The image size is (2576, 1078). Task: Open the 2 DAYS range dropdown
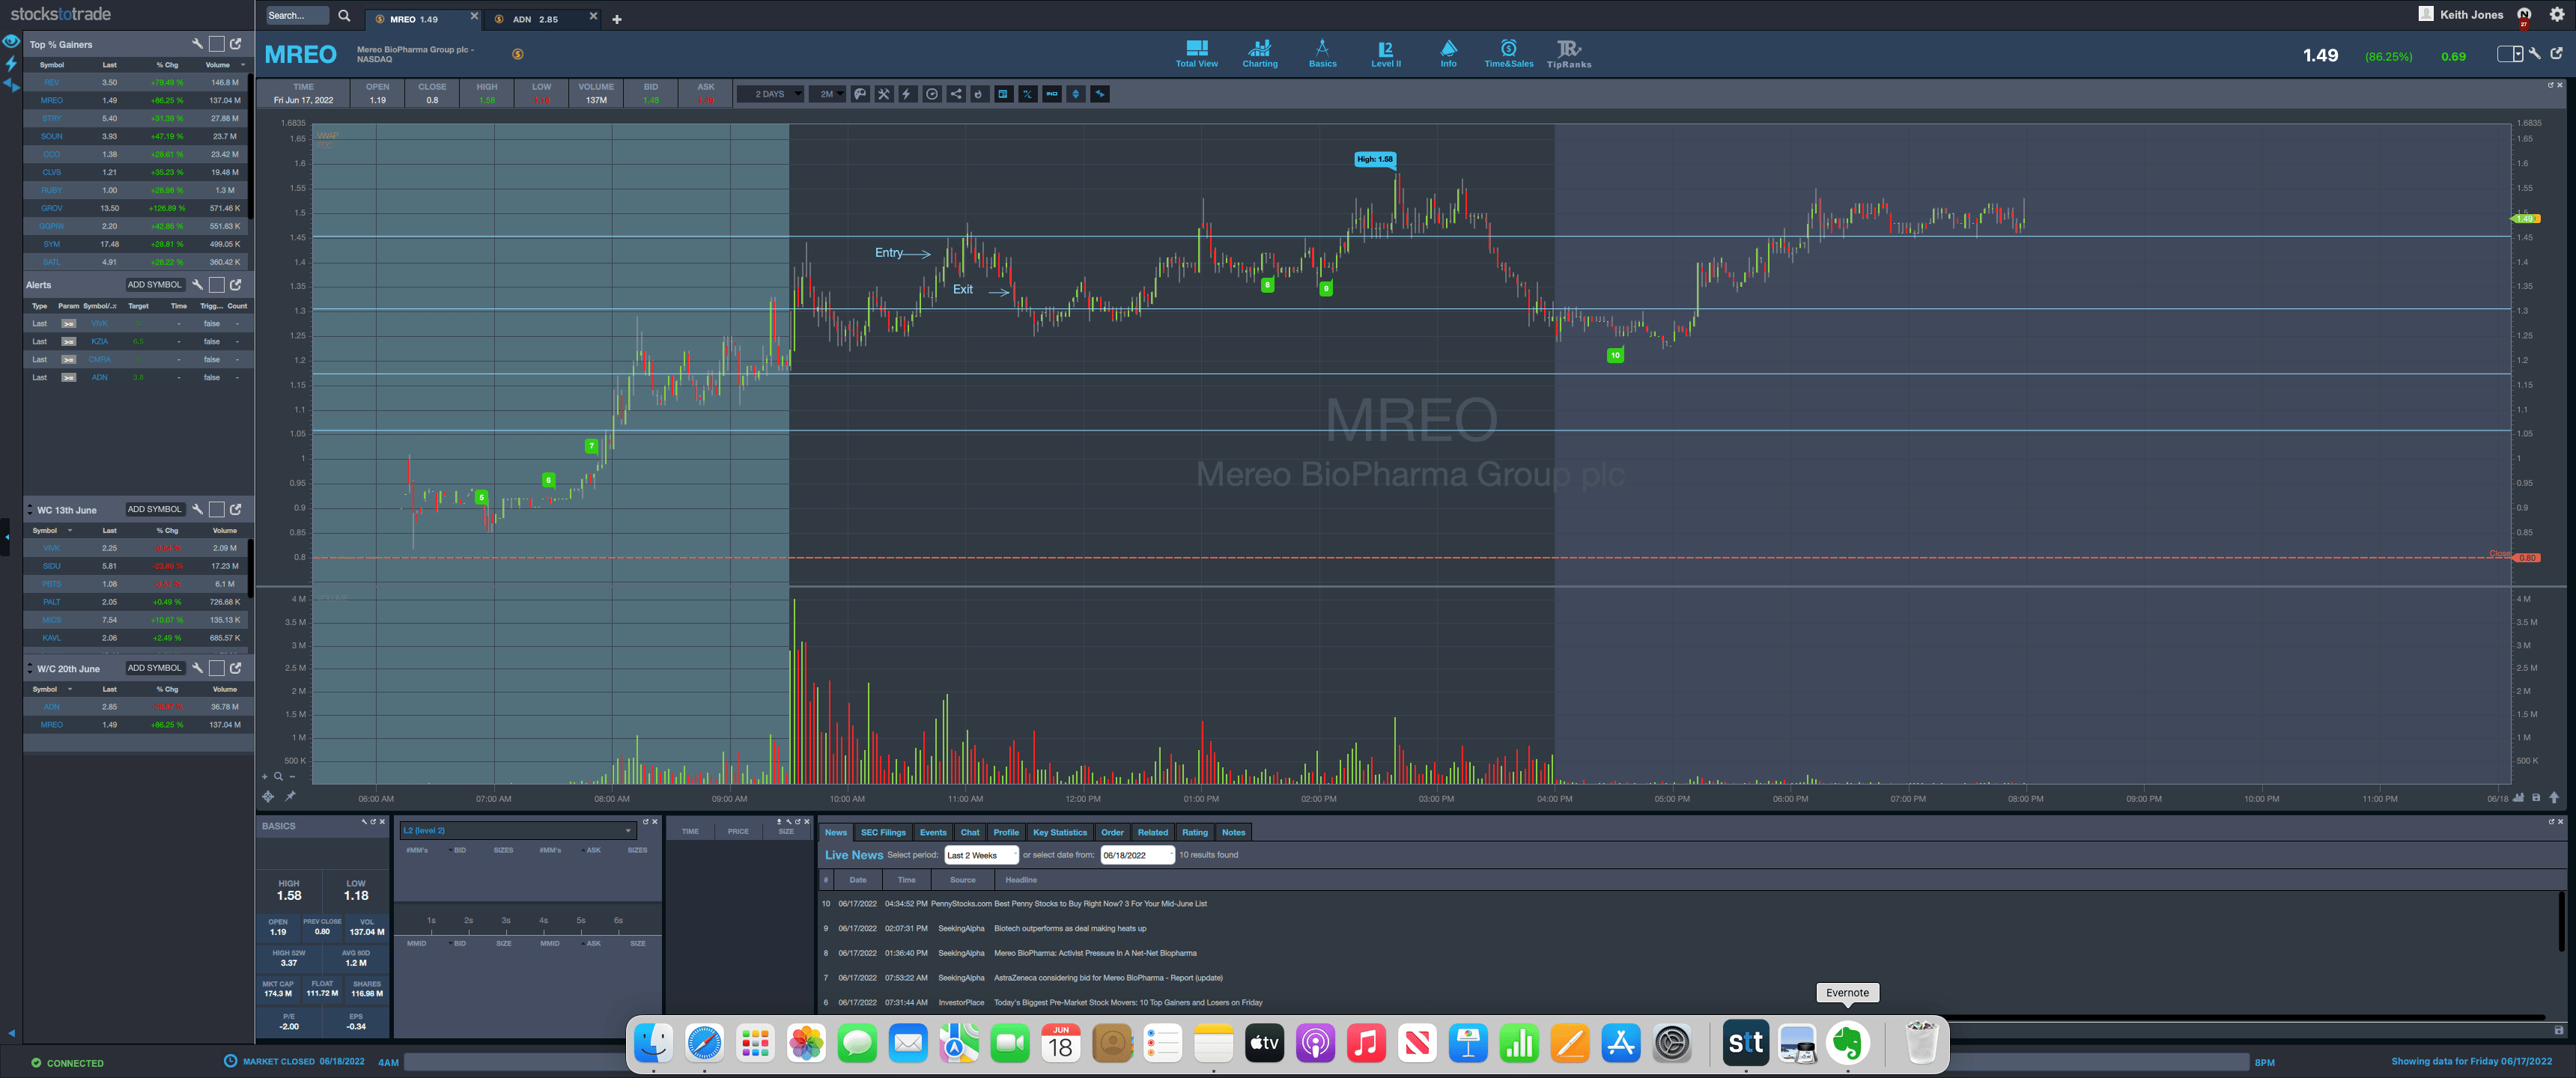pyautogui.click(x=771, y=94)
